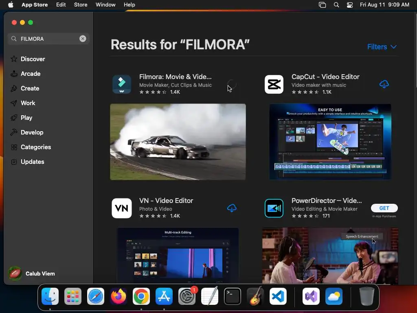Launch Safari from the Dock
The width and height of the screenshot is (417, 313).
[96, 296]
